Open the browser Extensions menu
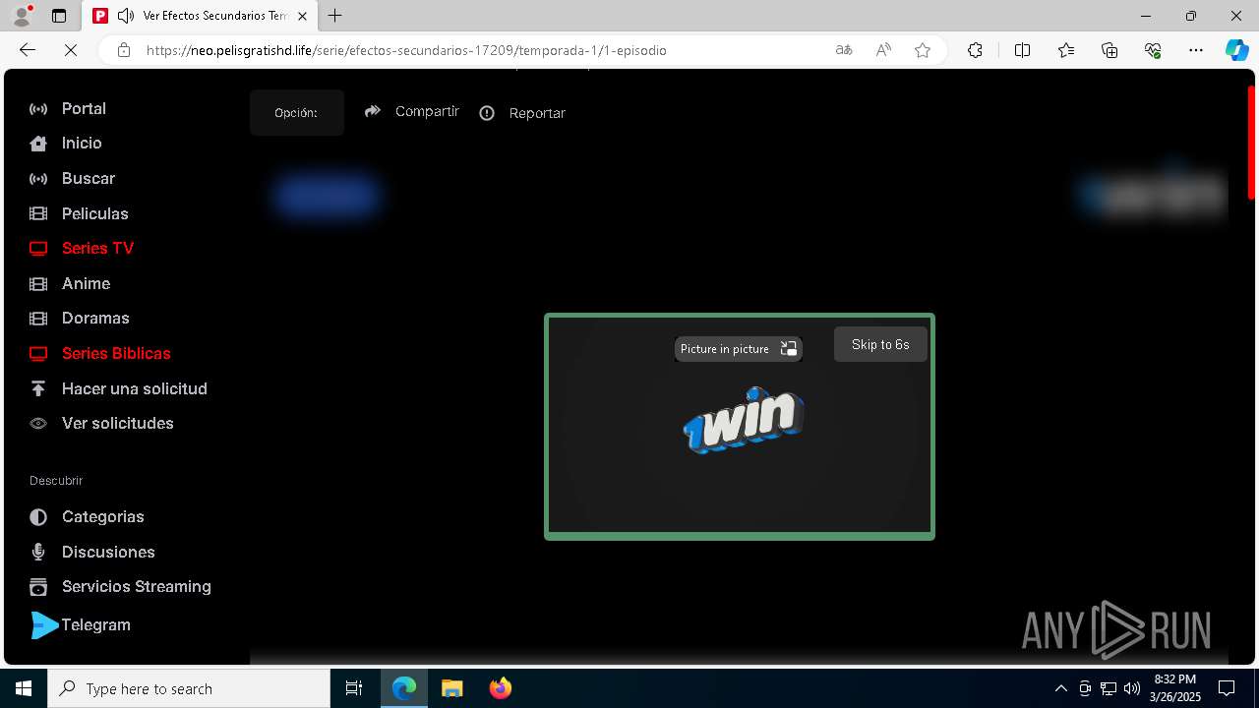This screenshot has width=1259, height=708. pyautogui.click(x=975, y=50)
